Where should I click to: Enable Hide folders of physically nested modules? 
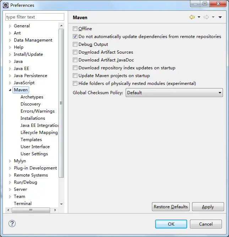75,84
